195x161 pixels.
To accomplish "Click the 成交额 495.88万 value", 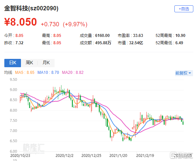I will tap(103, 43).
